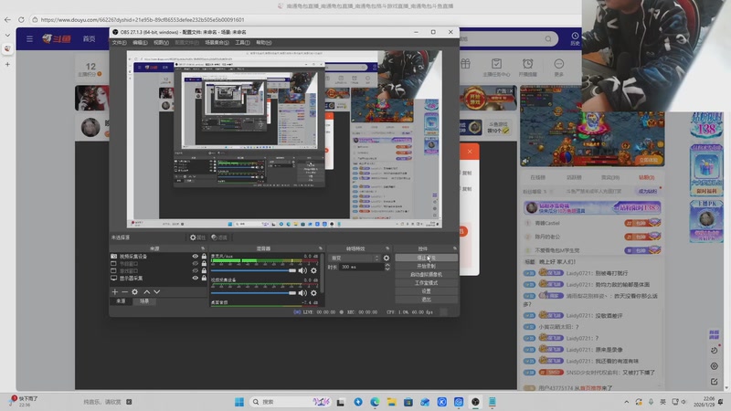
Task: Click 启动虚拟摄像机 button
Action: click(x=426, y=275)
